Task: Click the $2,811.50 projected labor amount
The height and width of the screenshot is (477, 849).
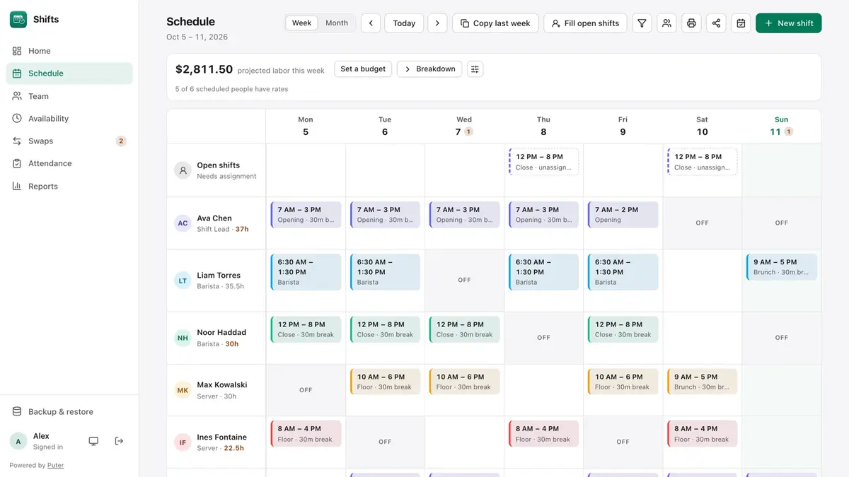Action: pos(204,69)
